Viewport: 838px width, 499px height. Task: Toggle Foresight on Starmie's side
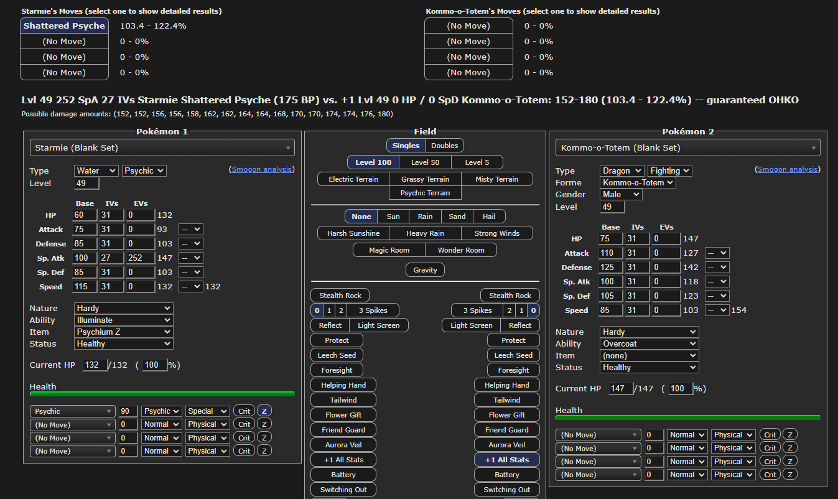337,370
